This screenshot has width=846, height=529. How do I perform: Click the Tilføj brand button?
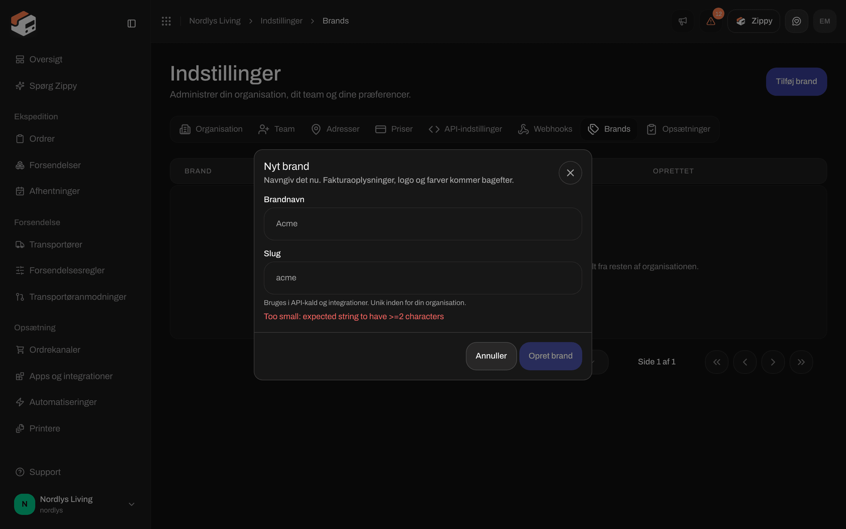tap(796, 81)
